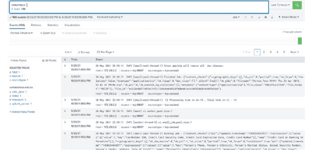
Task: Click the green search magnifier button
Action: [297, 5]
